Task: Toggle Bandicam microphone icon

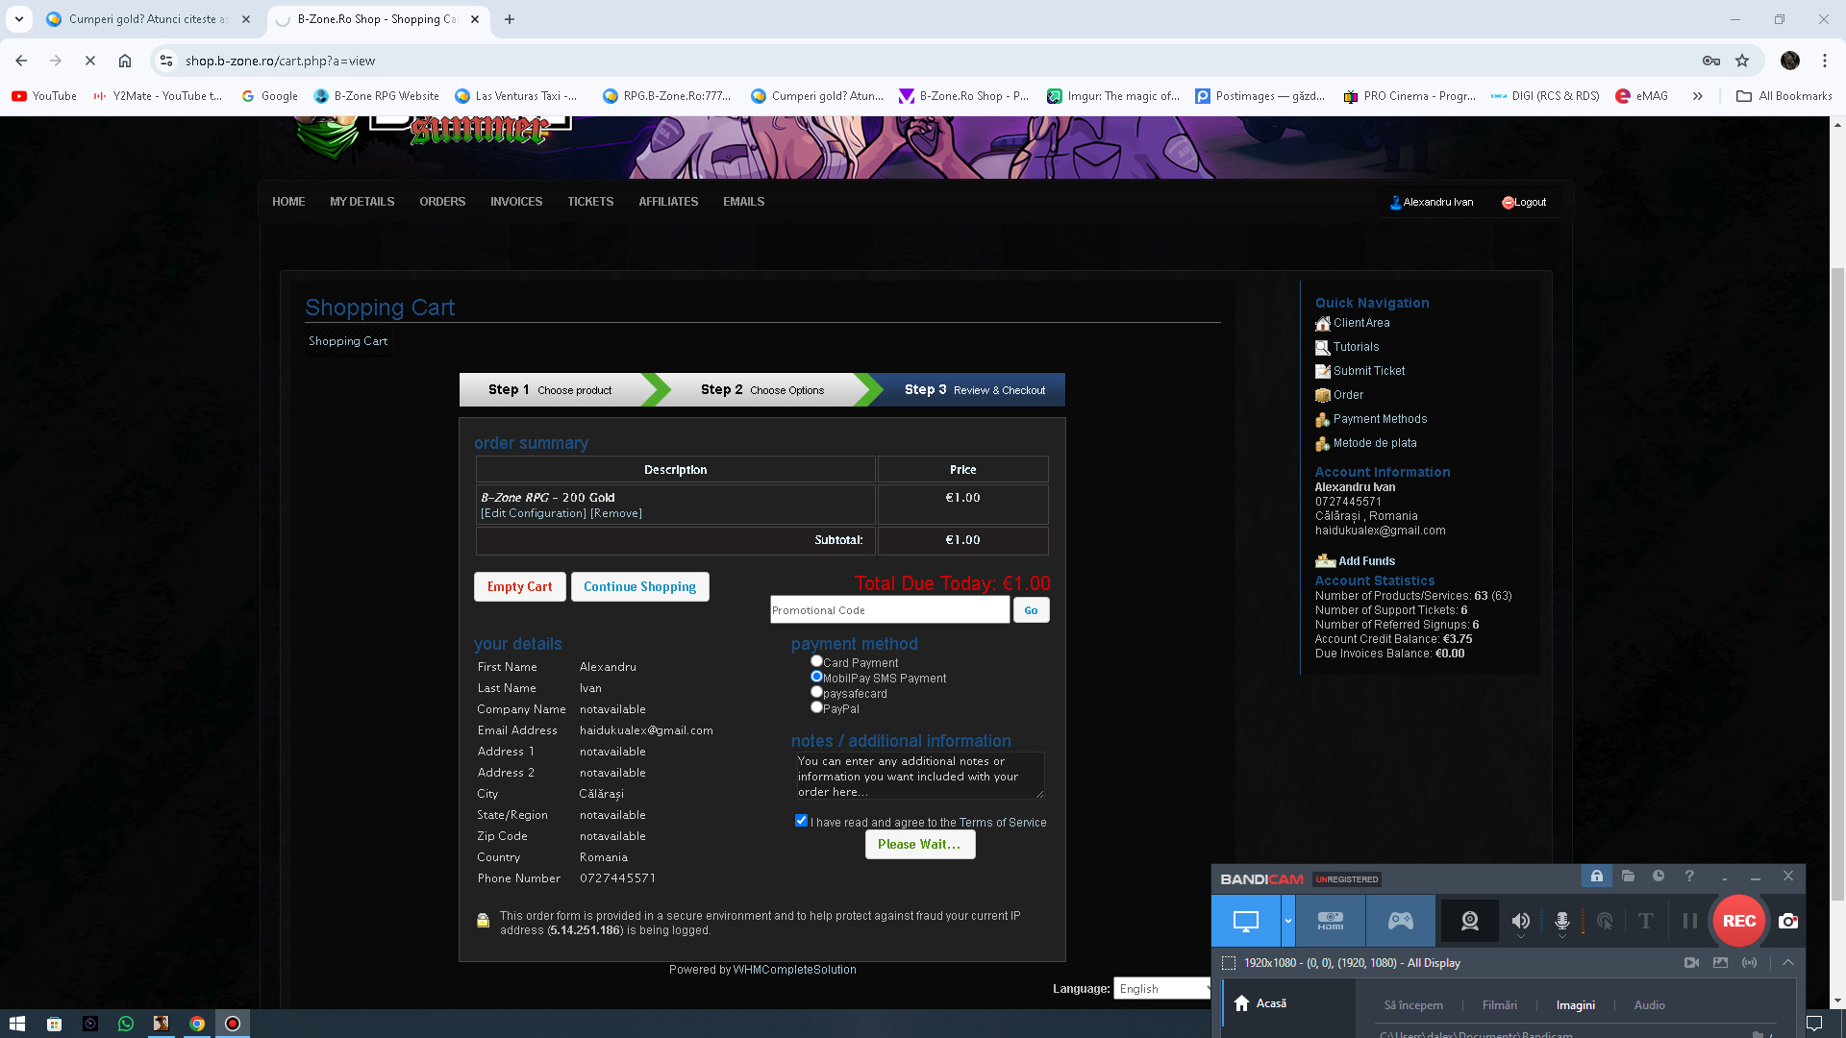Action: tap(1561, 921)
